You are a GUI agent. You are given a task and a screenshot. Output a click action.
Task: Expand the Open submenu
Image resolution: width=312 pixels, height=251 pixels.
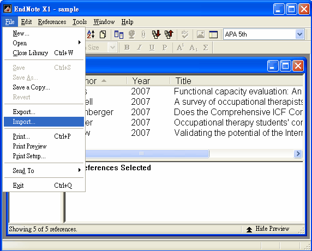coord(44,43)
